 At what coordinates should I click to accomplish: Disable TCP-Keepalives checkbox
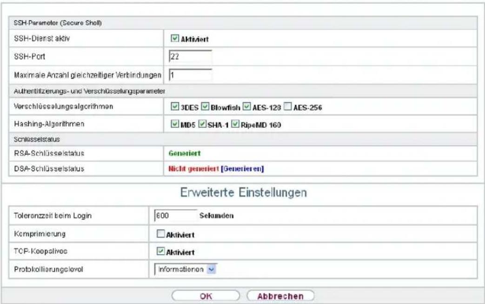click(160, 251)
